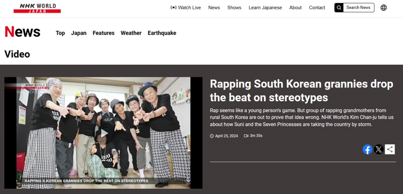Viewport: 403px width, 194px height.
Task: Open the Earthquake news tab
Action: click(162, 33)
